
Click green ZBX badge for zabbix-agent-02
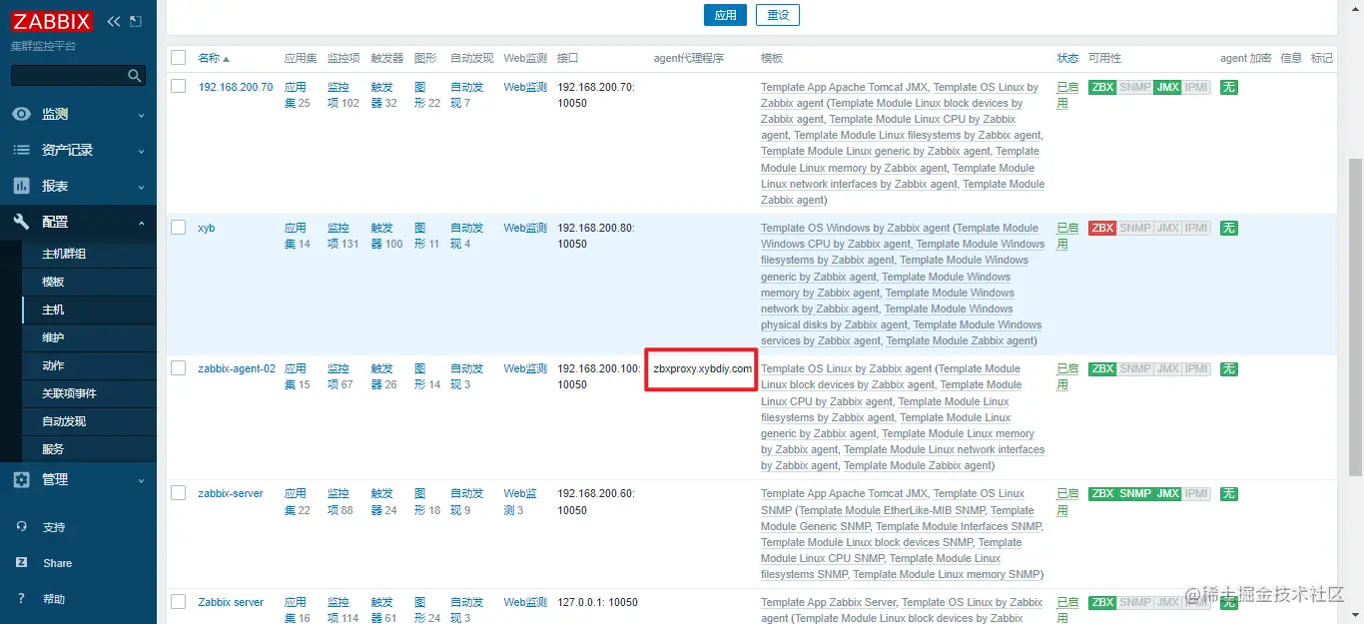coord(1102,368)
